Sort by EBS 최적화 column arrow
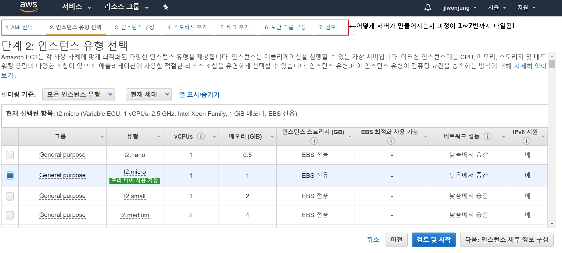This screenshot has height=253, width=562. (426, 137)
